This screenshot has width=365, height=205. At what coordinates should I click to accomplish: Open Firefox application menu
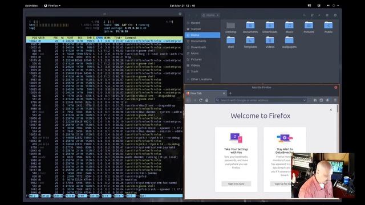click(335, 100)
